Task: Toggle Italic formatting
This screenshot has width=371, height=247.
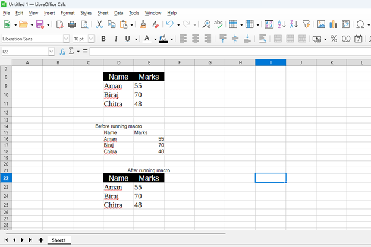Action: (115, 39)
